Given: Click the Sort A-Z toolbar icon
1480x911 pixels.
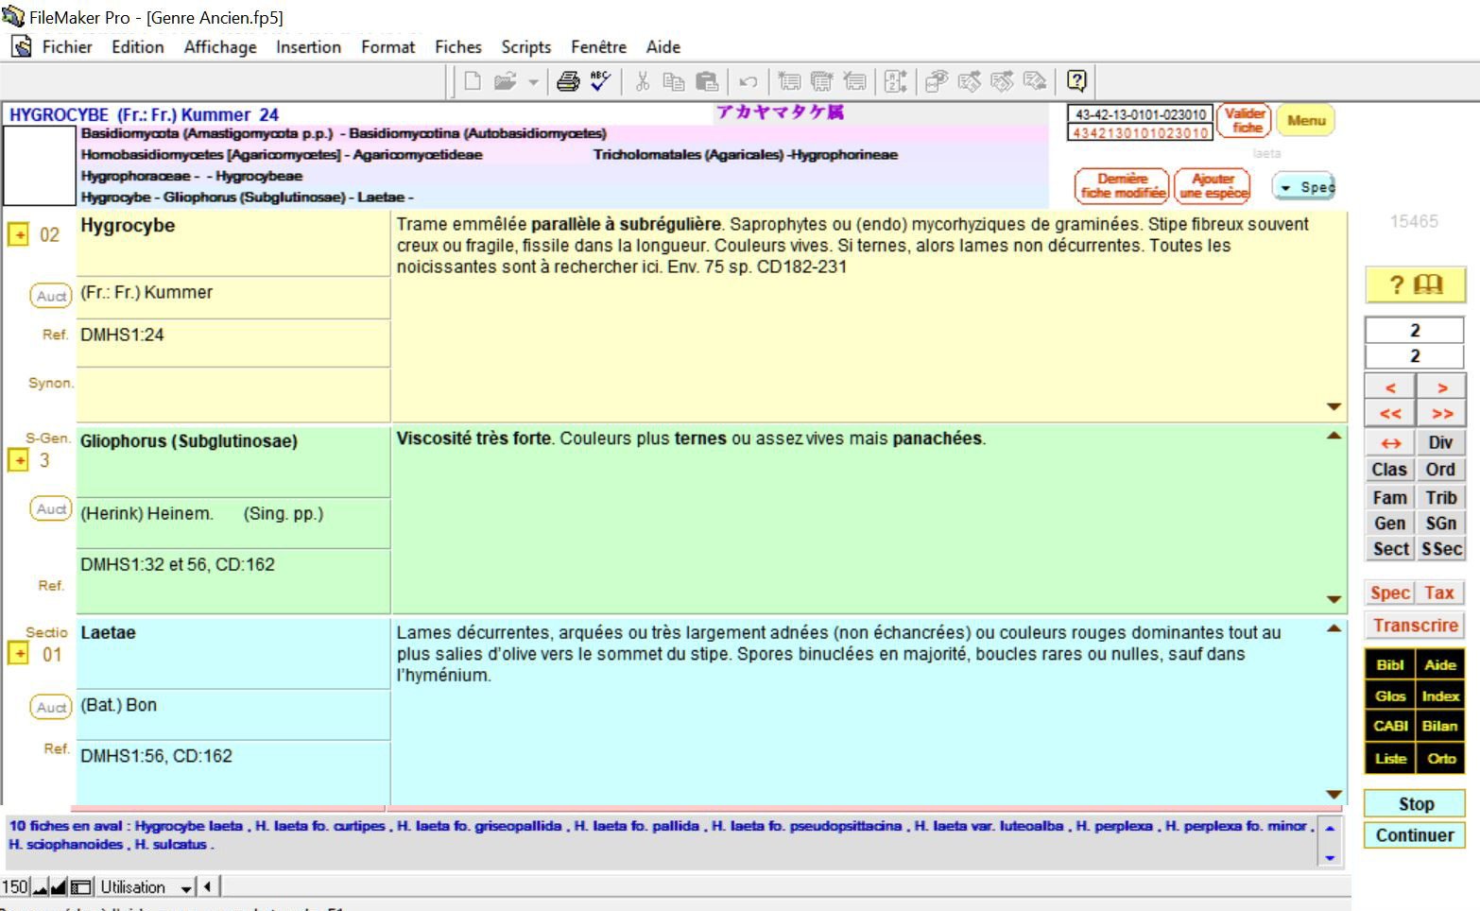Looking at the screenshot, I should point(896,81).
